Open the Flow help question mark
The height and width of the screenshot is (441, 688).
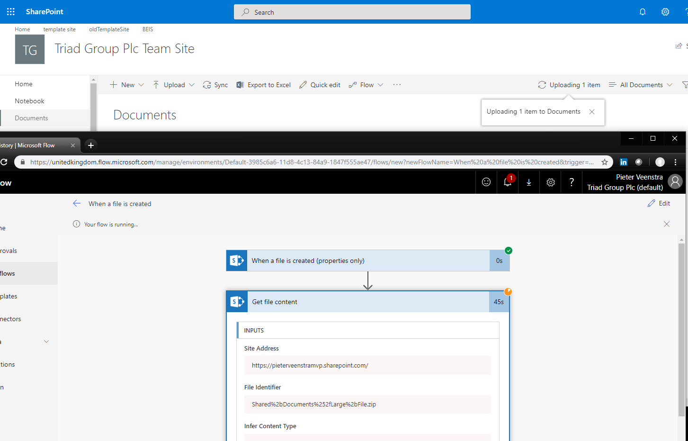coord(572,182)
